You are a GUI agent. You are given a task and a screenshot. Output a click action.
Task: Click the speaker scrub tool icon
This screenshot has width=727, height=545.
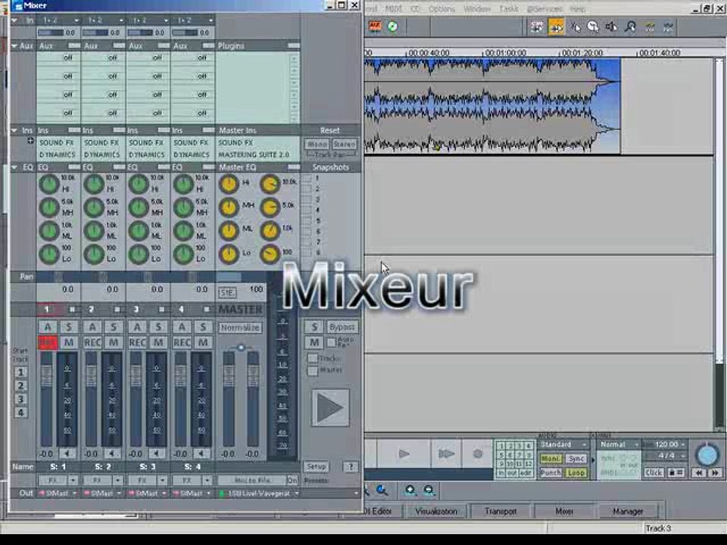[612, 27]
